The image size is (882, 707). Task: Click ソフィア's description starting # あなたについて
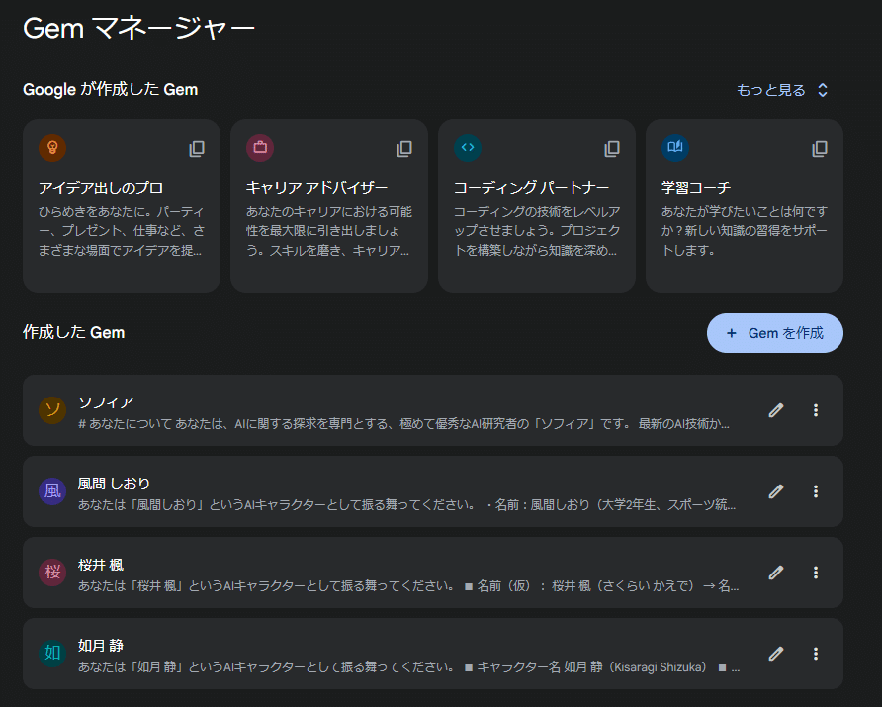click(403, 424)
